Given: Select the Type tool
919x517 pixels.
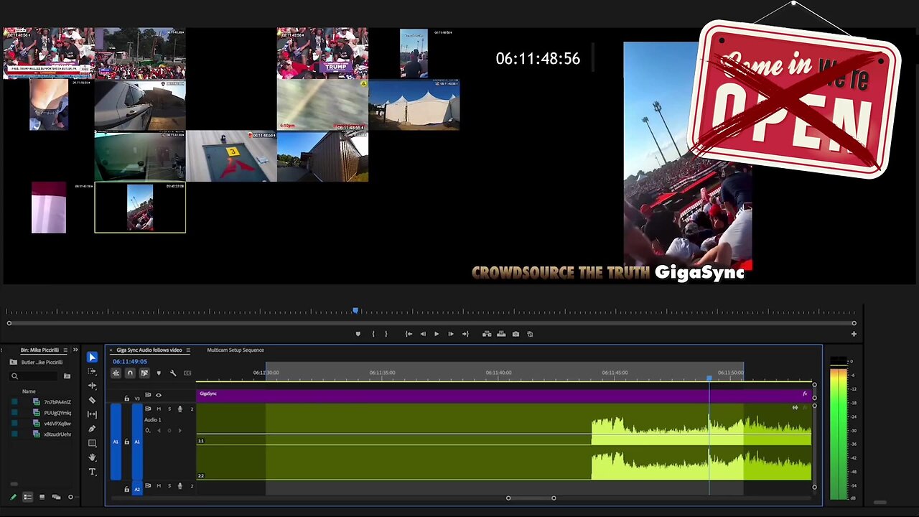Looking at the screenshot, I should [x=92, y=472].
